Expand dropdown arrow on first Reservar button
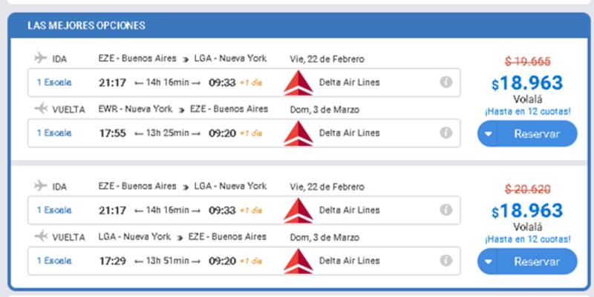Viewport: 594px width, 297px height. (489, 134)
